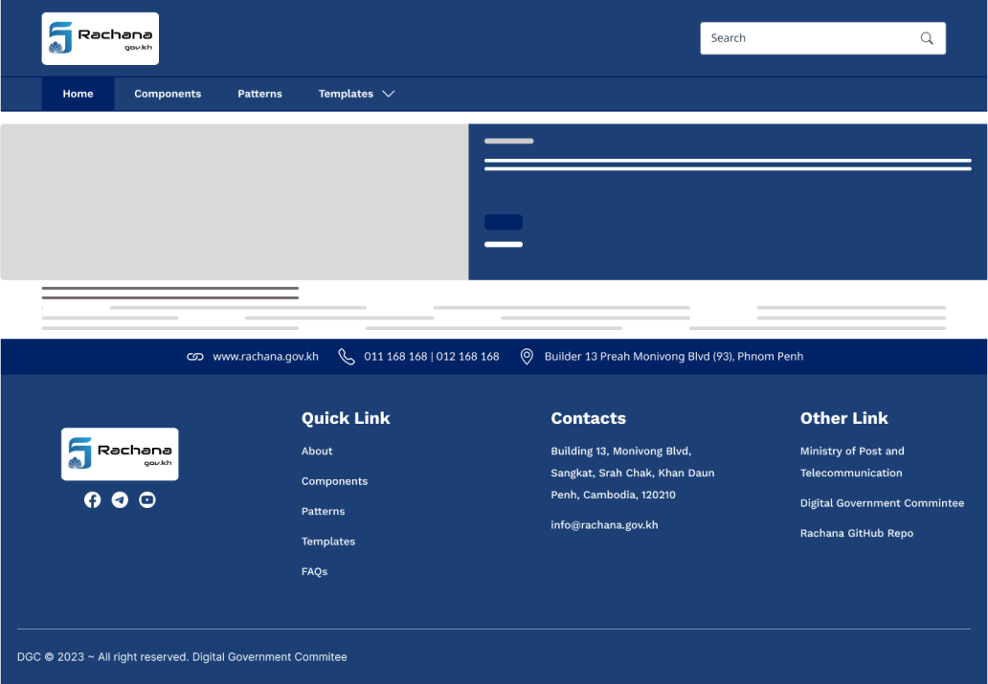Expand the Templates dropdown chevron
988x684 pixels.
(388, 94)
